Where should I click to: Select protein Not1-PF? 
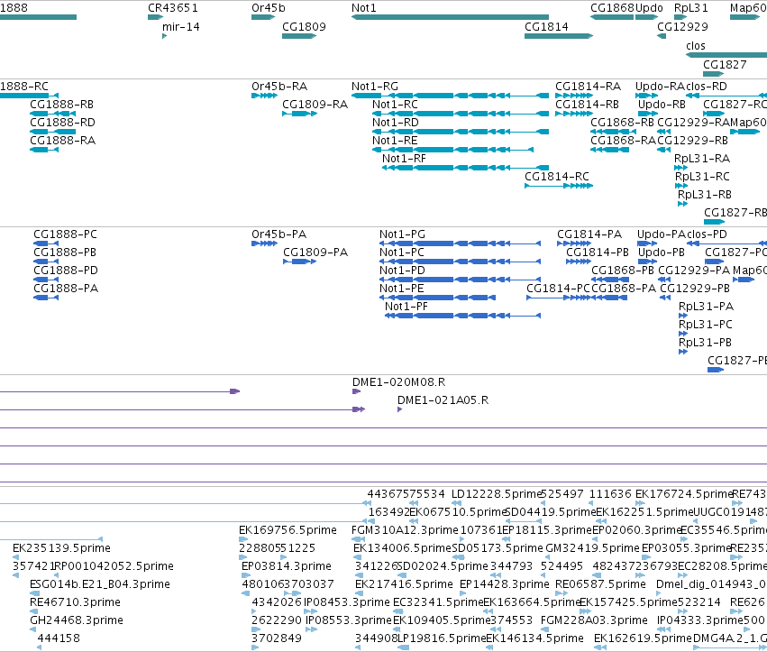coord(462,316)
